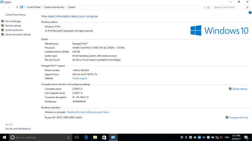Launch the Store app from taskbar
The width and height of the screenshot is (252, 141).
pos(104,137)
